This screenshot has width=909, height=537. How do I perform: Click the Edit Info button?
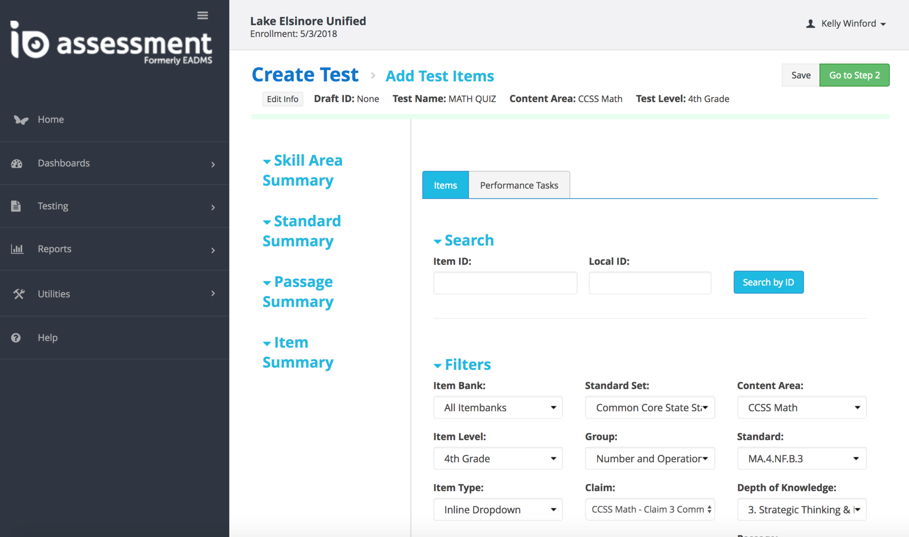coord(283,99)
